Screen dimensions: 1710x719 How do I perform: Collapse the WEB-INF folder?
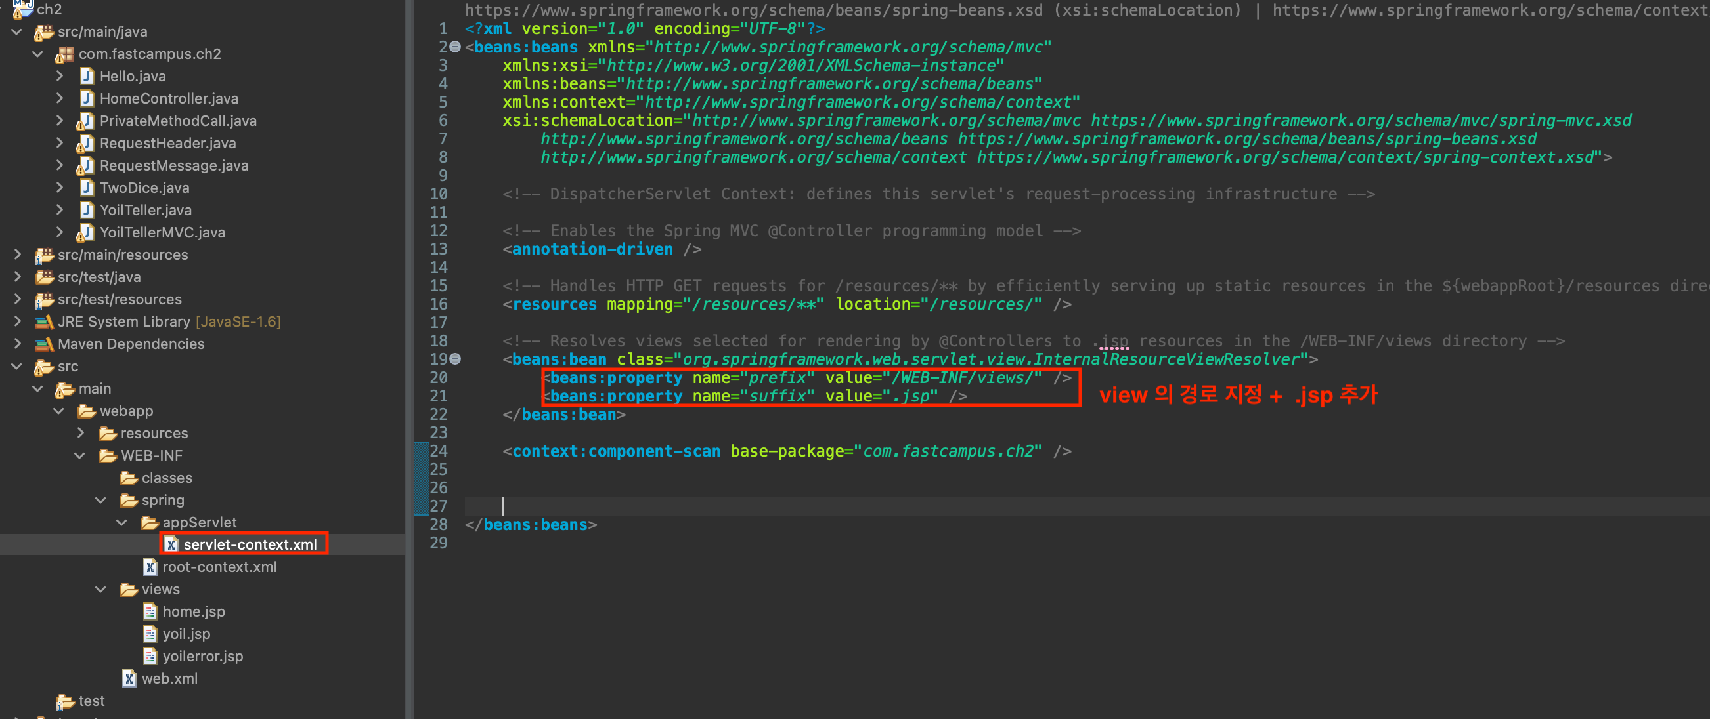[79, 456]
